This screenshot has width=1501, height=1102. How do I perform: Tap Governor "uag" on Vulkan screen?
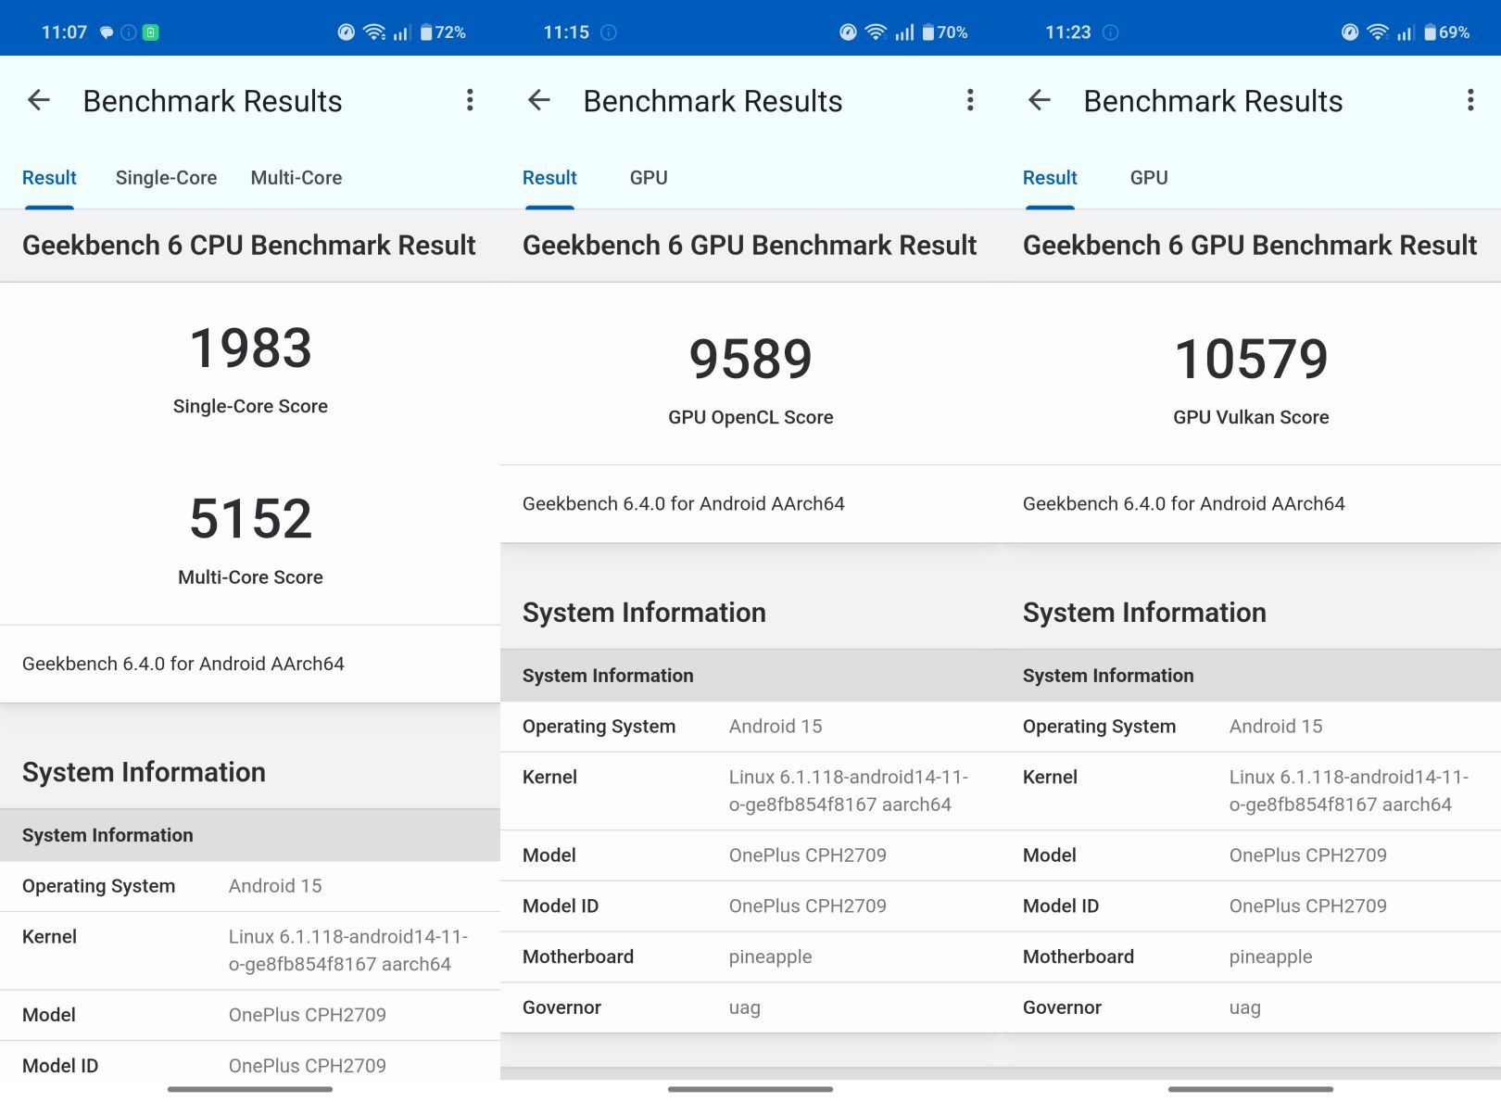(x=1245, y=1007)
